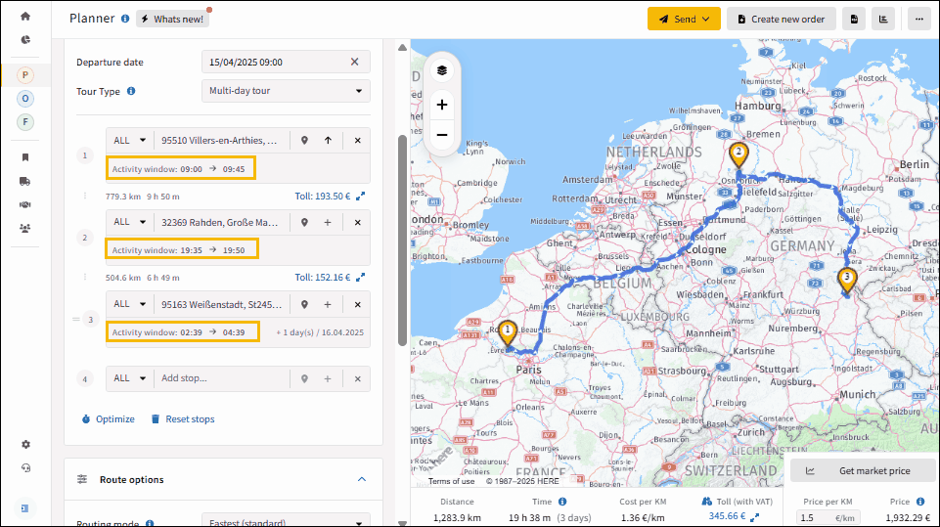Click Reset stops link

click(183, 419)
